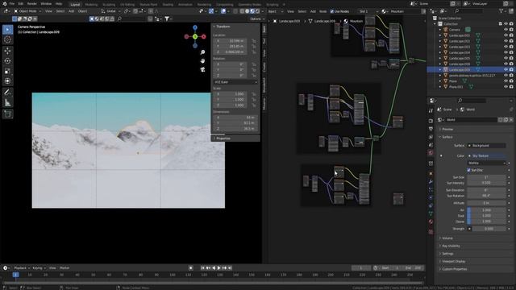The image size is (516, 290).
Task: Toggle the Sun Disc checkbox
Action: tap(468, 170)
